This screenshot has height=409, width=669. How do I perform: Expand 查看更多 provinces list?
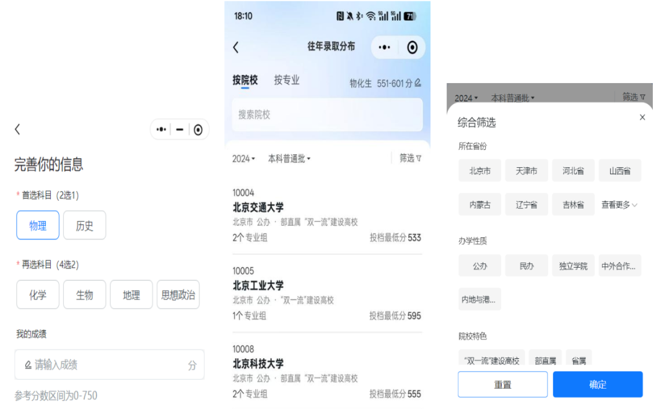pos(619,205)
